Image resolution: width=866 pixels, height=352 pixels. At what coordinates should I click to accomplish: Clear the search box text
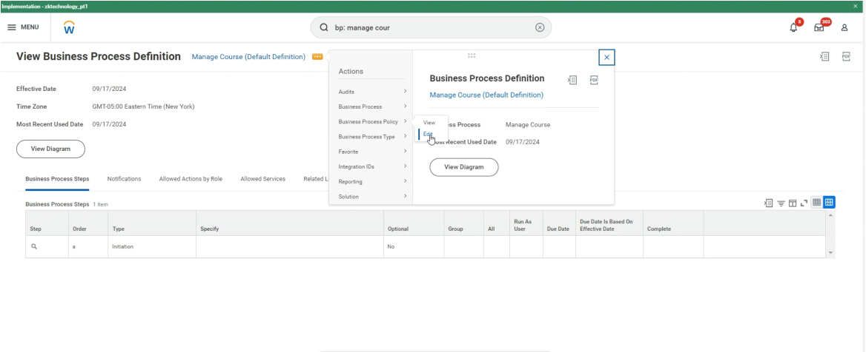point(539,27)
